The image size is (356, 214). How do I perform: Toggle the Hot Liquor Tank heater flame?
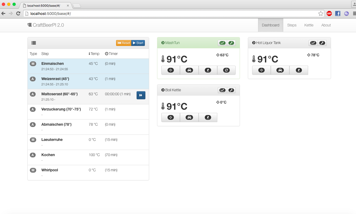(x=298, y=70)
